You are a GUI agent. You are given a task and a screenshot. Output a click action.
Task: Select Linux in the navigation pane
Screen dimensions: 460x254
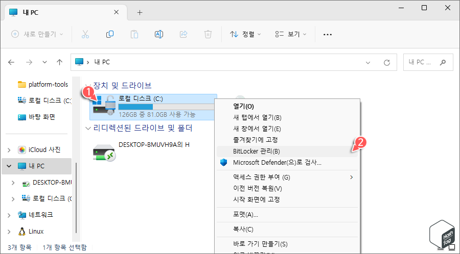tap(31, 231)
